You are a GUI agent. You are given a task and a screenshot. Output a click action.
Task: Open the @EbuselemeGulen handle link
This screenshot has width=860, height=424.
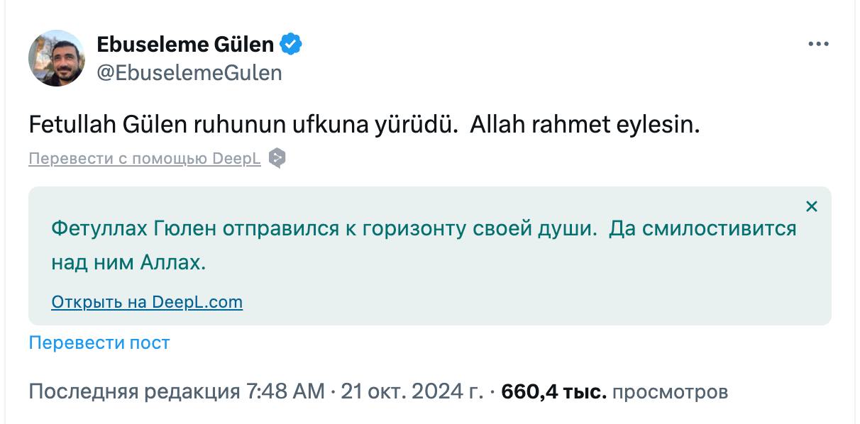189,72
